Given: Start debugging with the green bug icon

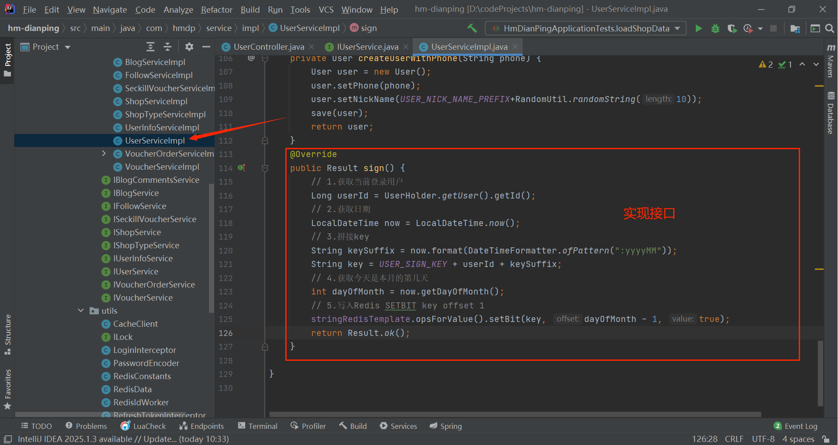Looking at the screenshot, I should click(x=715, y=28).
